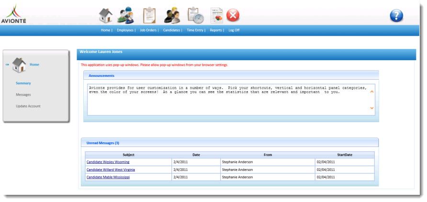Image resolution: width=427 pixels, height=202 pixels.
Task: Open the Candidates people icon
Action: coord(171,15)
